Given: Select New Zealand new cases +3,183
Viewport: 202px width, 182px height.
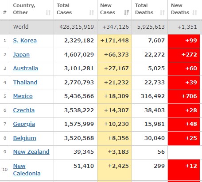Looking at the screenshot, I should [x=118, y=152].
